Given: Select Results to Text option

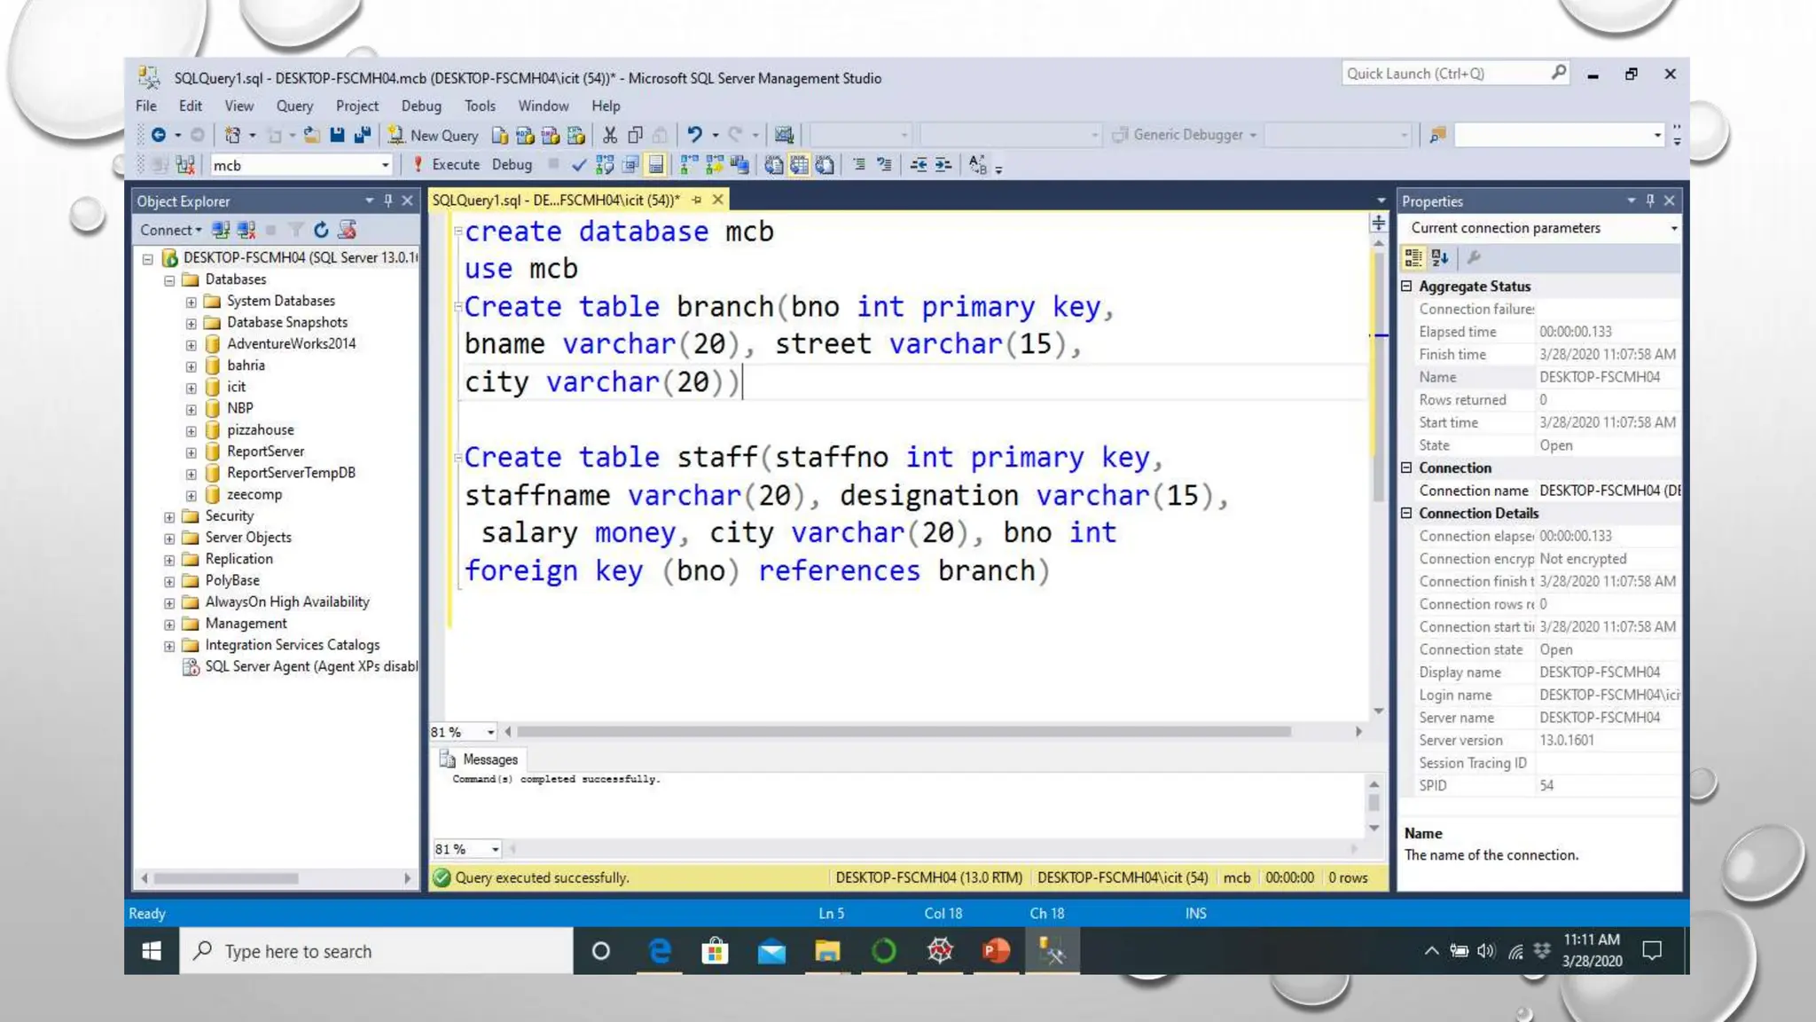Looking at the screenshot, I should [x=773, y=165].
